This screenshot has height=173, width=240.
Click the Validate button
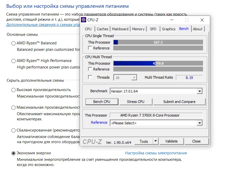[172, 141]
